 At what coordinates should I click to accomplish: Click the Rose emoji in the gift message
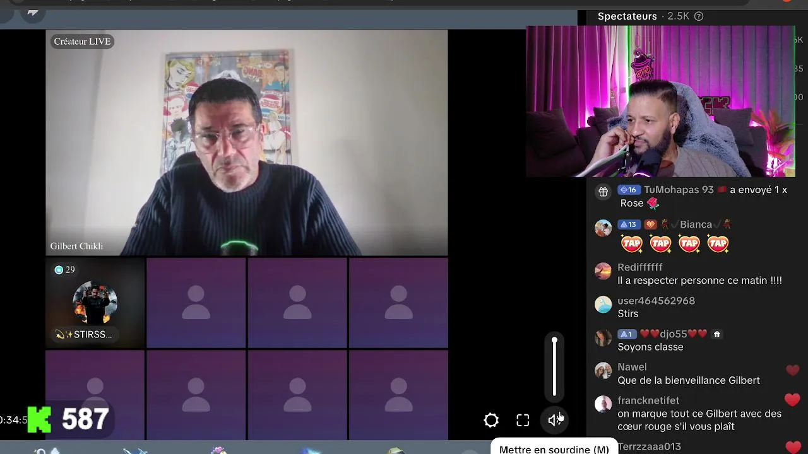653,203
